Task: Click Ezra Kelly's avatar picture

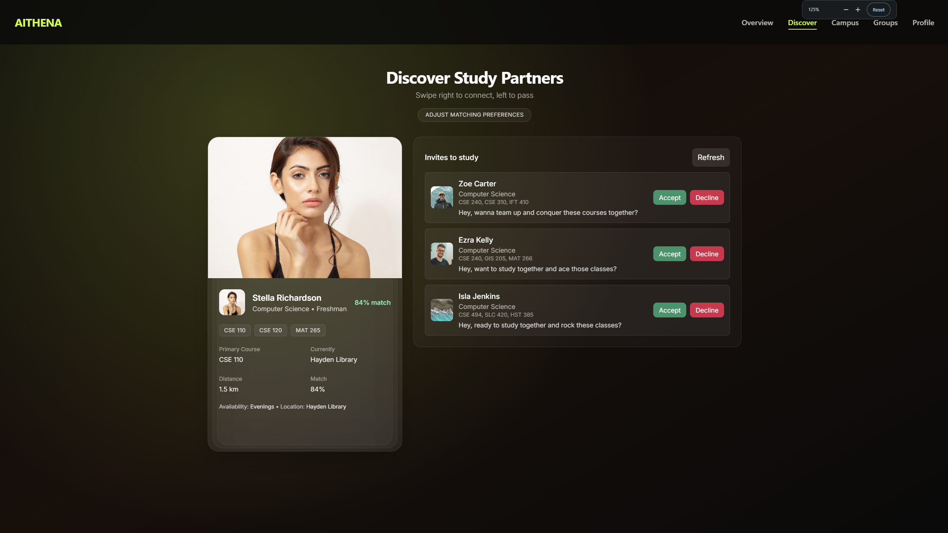Action: point(442,254)
